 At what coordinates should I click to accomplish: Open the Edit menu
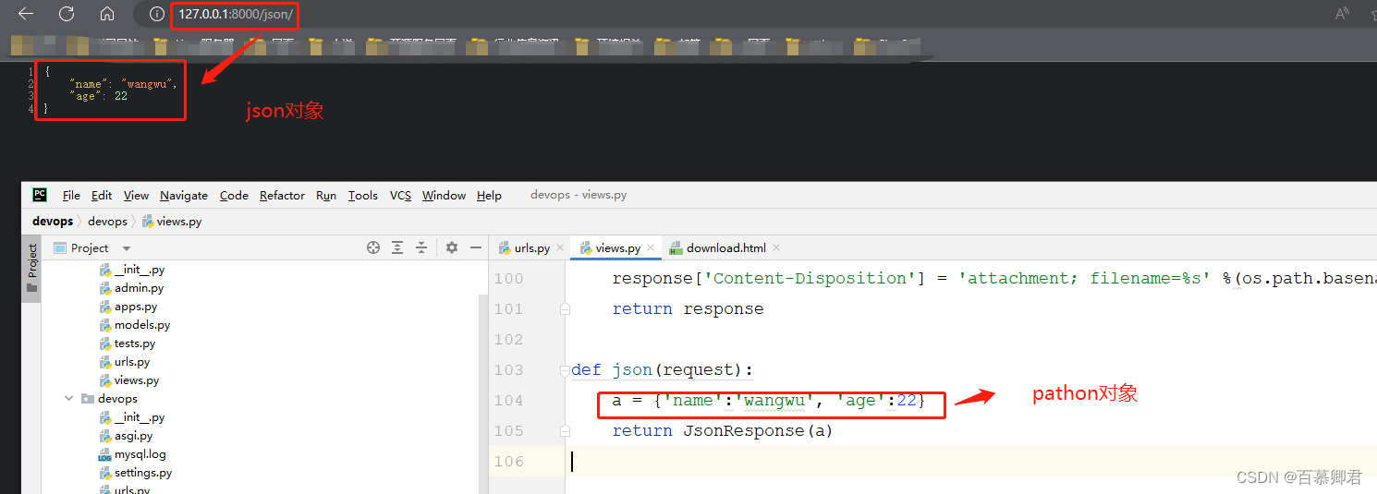[102, 195]
